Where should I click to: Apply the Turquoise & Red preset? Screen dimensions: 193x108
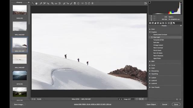tap(159, 40)
